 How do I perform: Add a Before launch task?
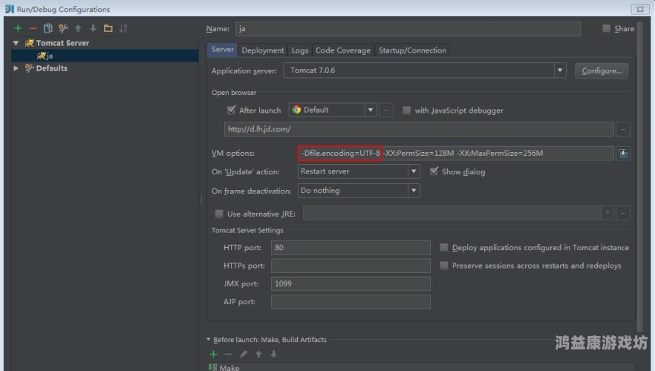(x=213, y=355)
